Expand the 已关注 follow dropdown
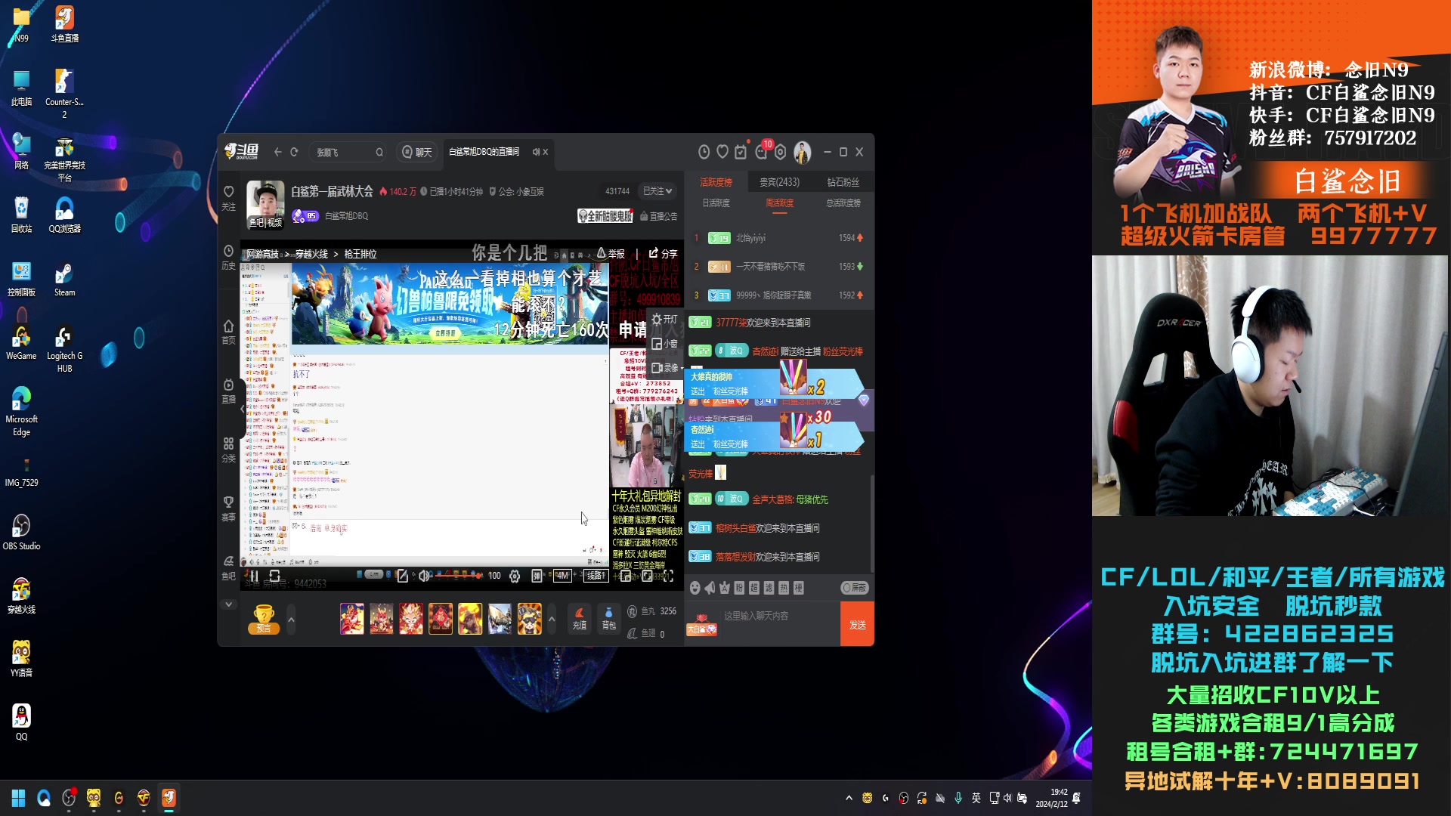1451x816 pixels. [657, 191]
